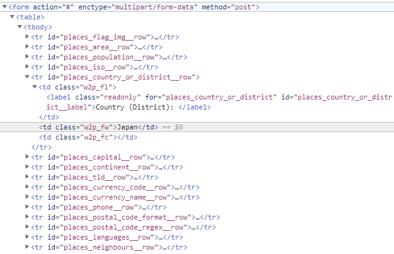
Task: Select the places_capital__row line
Action: 103,157
